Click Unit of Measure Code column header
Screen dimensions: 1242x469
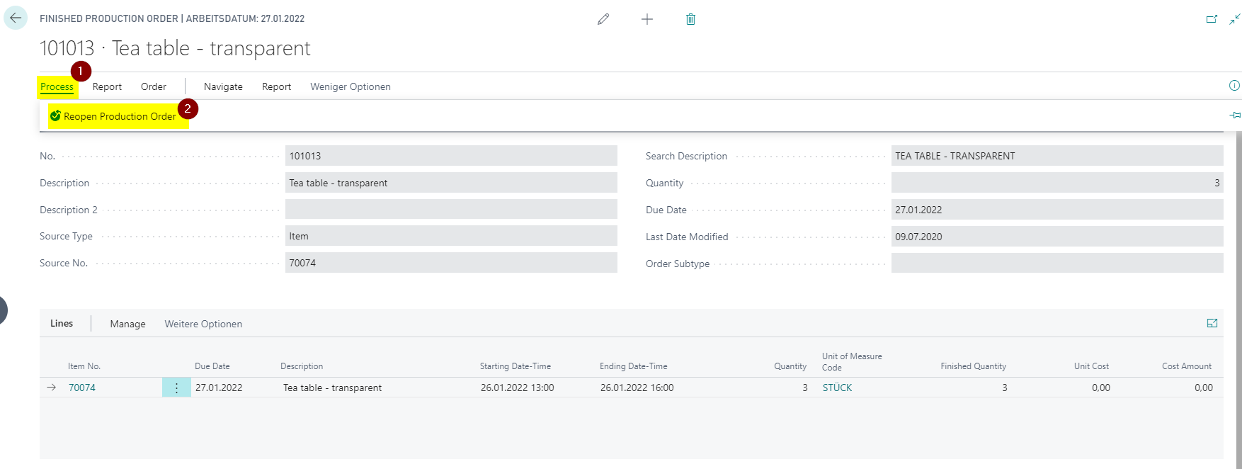pyautogui.click(x=852, y=361)
